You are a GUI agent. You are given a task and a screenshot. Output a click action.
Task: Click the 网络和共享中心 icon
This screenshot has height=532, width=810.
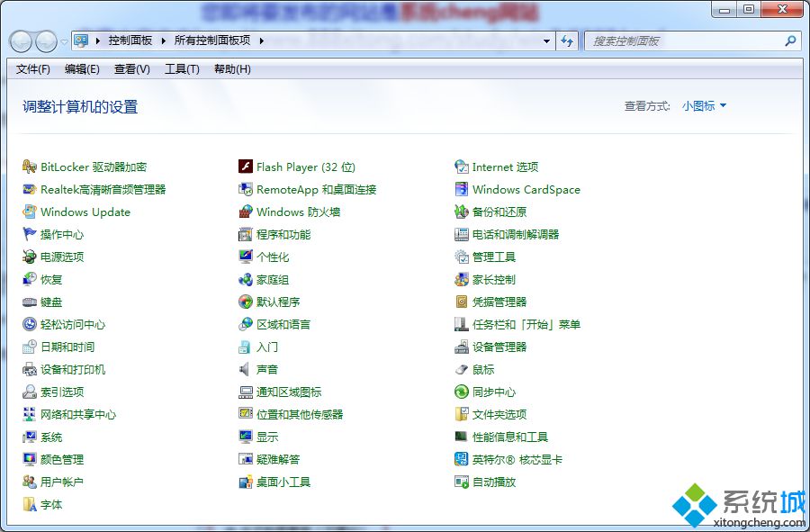click(30, 414)
